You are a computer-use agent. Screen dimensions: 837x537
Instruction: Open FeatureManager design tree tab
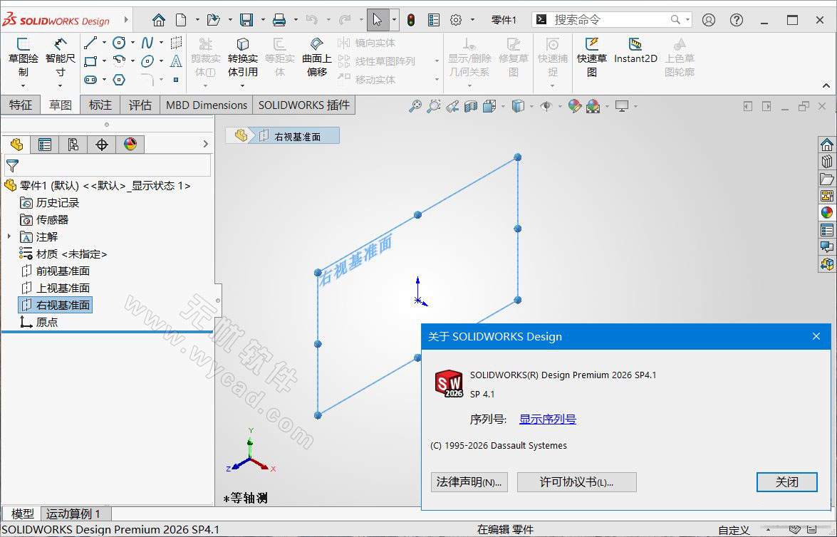16,144
